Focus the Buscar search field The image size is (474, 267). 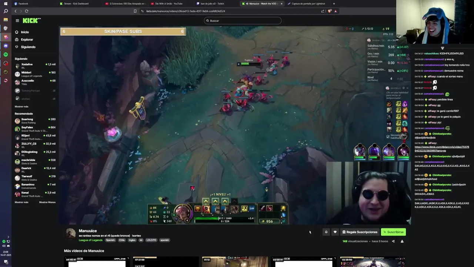pyautogui.click(x=243, y=21)
